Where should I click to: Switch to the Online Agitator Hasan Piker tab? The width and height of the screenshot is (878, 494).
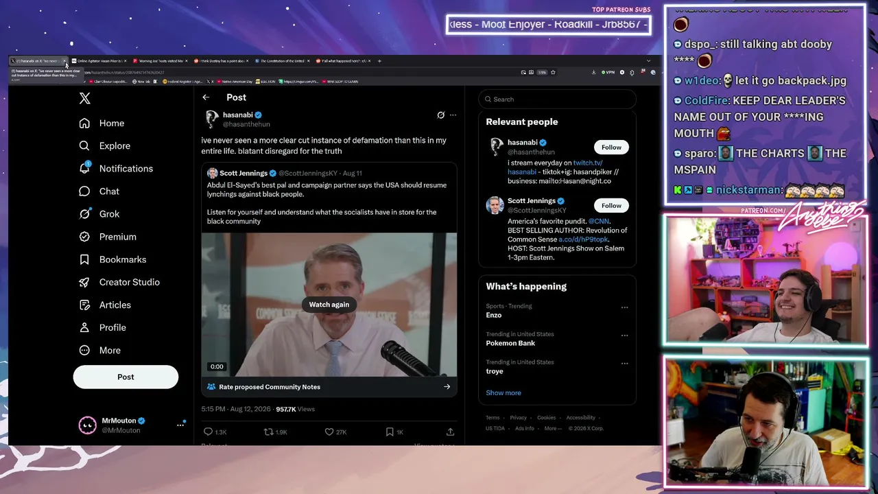99,61
